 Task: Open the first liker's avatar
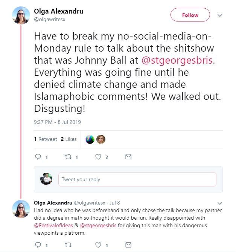tap(90, 139)
